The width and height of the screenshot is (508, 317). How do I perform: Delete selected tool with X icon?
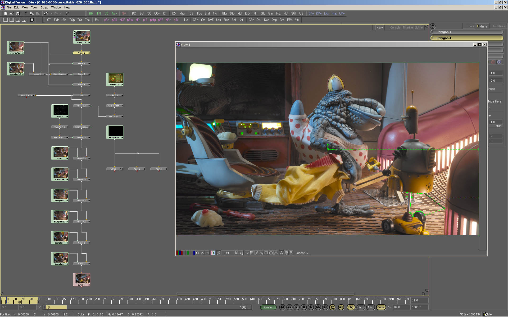tap(67, 13)
